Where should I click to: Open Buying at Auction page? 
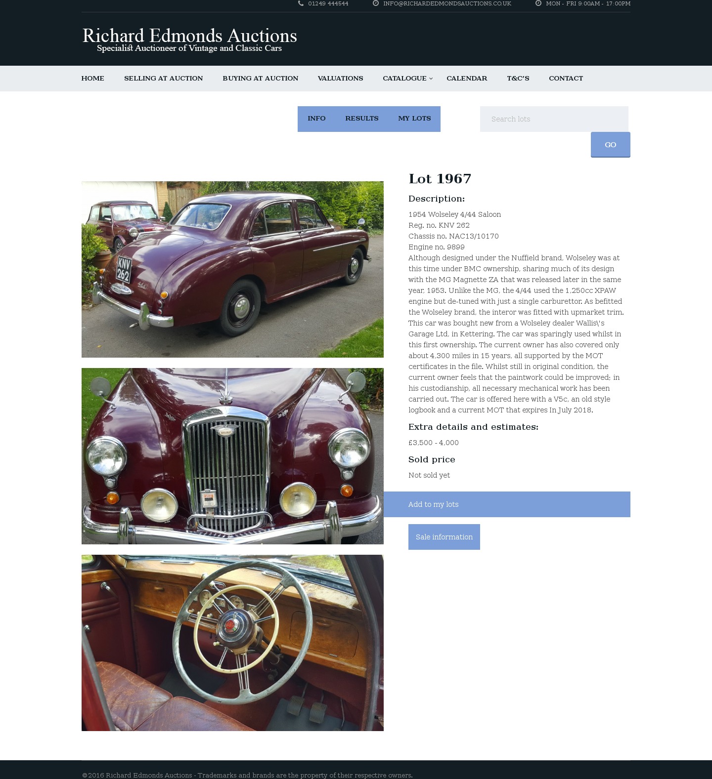tap(261, 79)
